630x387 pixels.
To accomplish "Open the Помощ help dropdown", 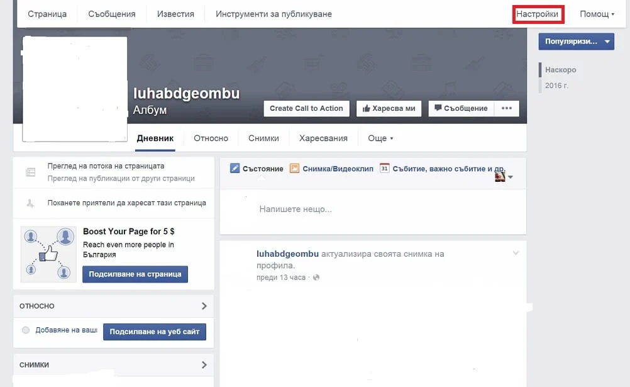I will pos(597,14).
